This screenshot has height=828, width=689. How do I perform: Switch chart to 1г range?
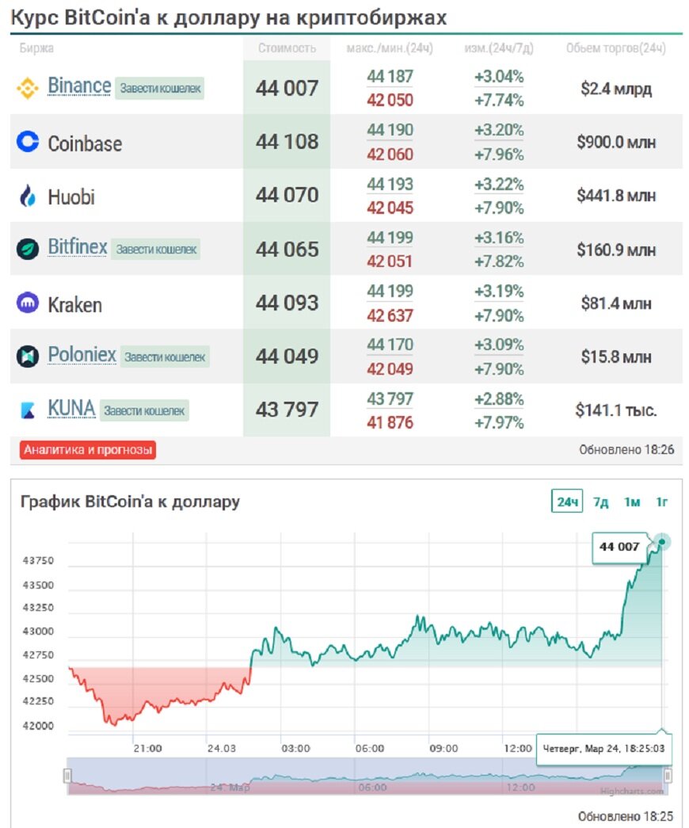pyautogui.click(x=662, y=502)
